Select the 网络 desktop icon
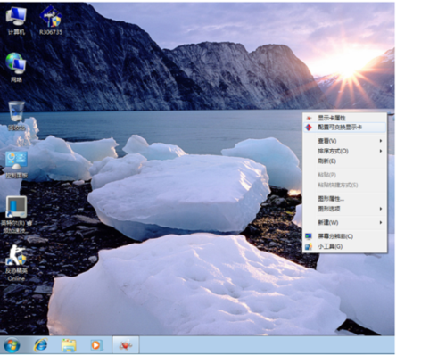Viewport: 446px width, 355px height. coord(16,68)
